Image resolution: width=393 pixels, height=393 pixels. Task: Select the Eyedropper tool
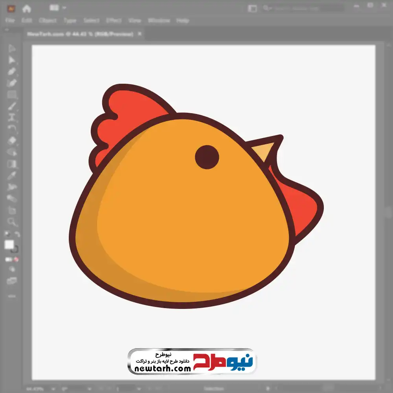tap(12, 175)
